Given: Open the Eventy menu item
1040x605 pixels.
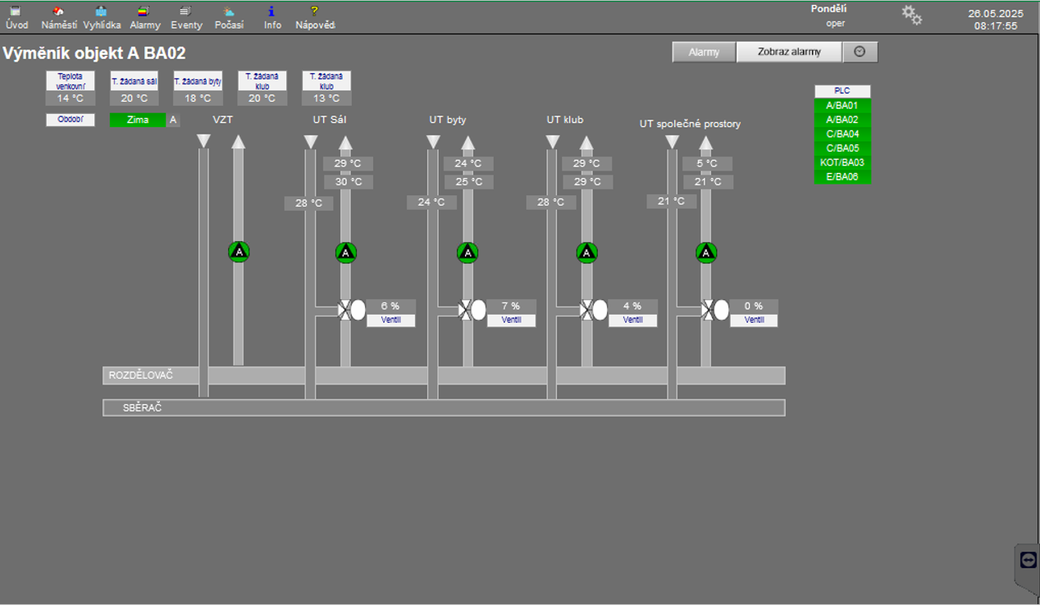Looking at the screenshot, I should (x=186, y=18).
